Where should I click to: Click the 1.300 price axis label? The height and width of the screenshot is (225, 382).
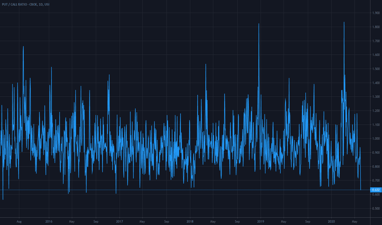(376, 97)
